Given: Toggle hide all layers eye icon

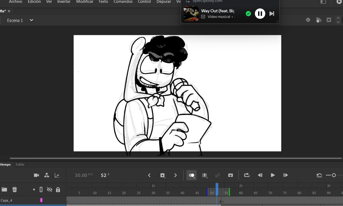Looking at the screenshot, I should tap(49, 189).
